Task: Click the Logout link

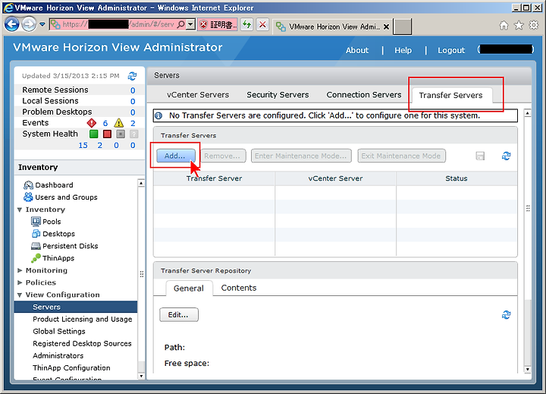Action: click(x=451, y=50)
